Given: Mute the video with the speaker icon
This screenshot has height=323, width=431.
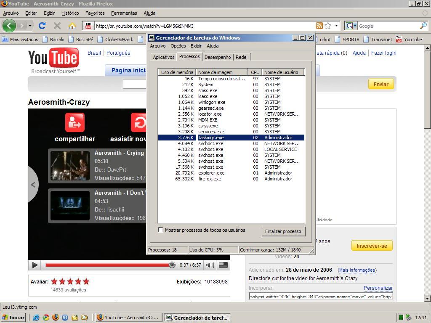Looking at the screenshot, I should click(x=210, y=265).
